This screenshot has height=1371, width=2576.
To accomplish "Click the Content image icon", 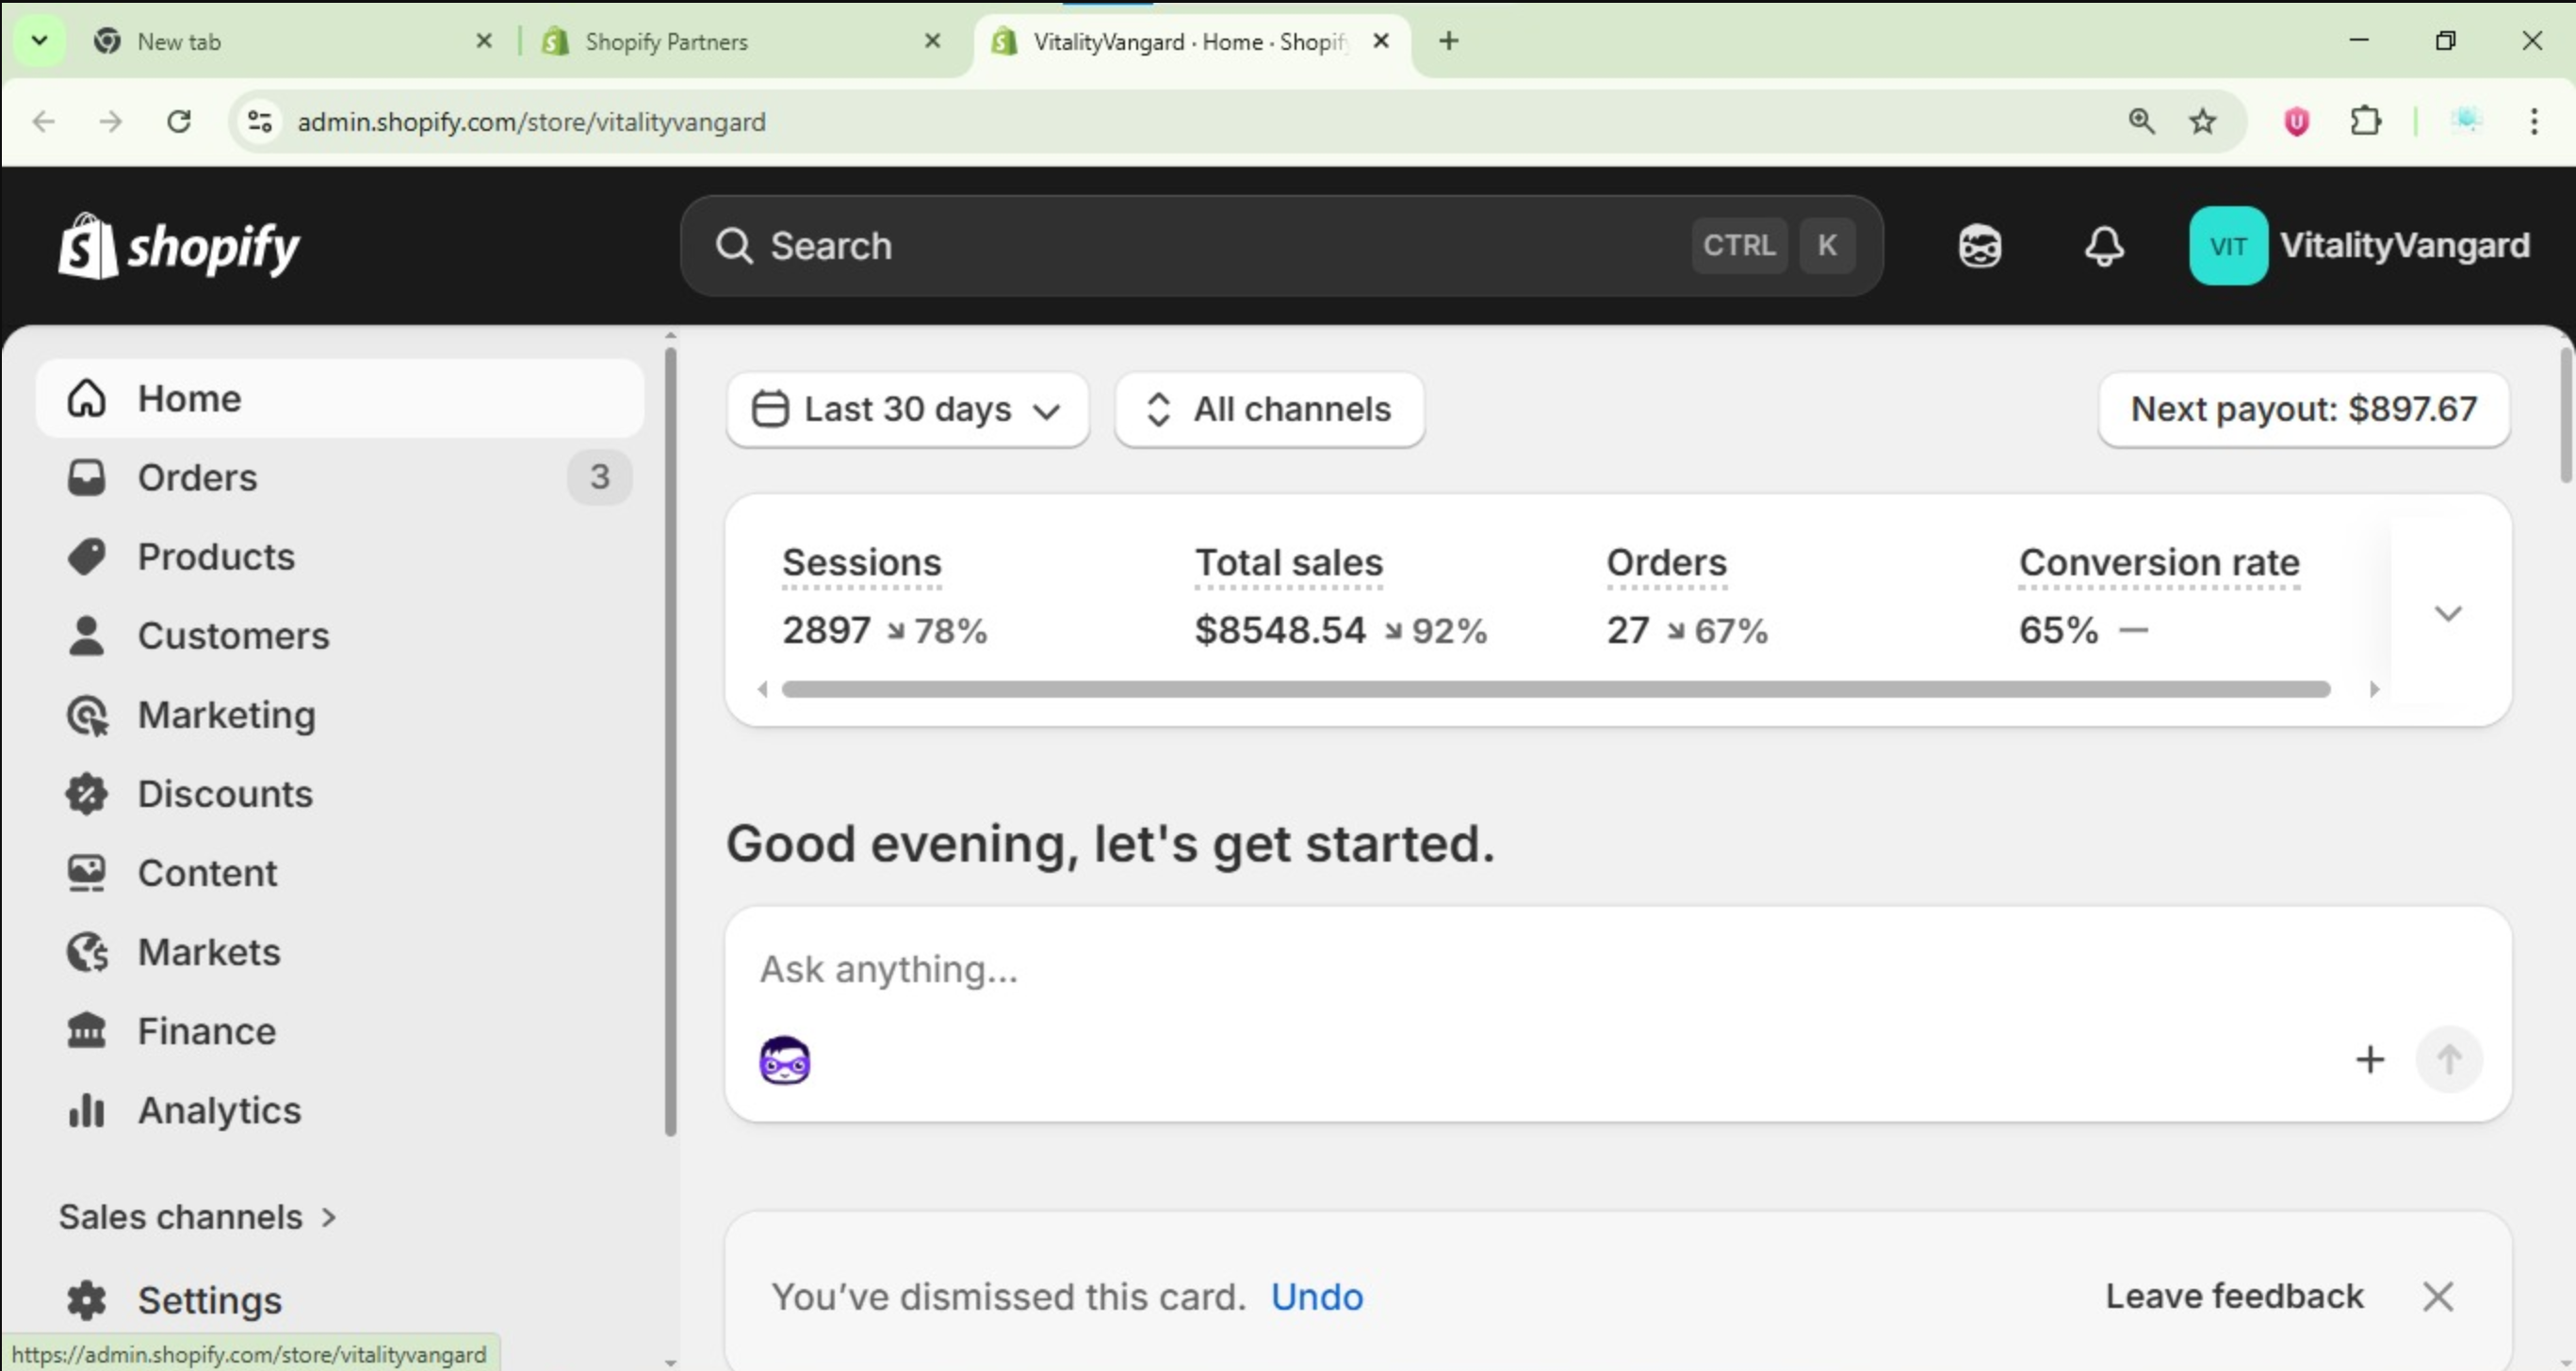I will tap(87, 872).
